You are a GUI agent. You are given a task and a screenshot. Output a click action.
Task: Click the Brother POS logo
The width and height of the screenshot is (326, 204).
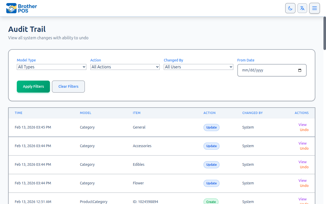pyautogui.click(x=21, y=8)
